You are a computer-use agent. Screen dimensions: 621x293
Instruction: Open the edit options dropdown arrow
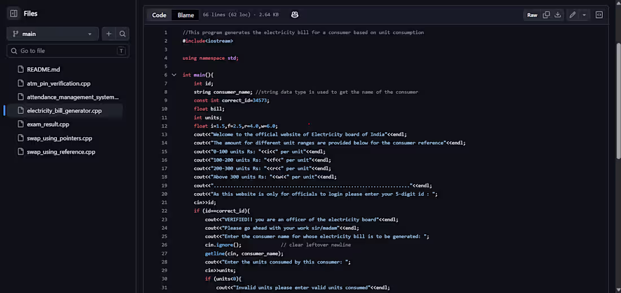584,15
